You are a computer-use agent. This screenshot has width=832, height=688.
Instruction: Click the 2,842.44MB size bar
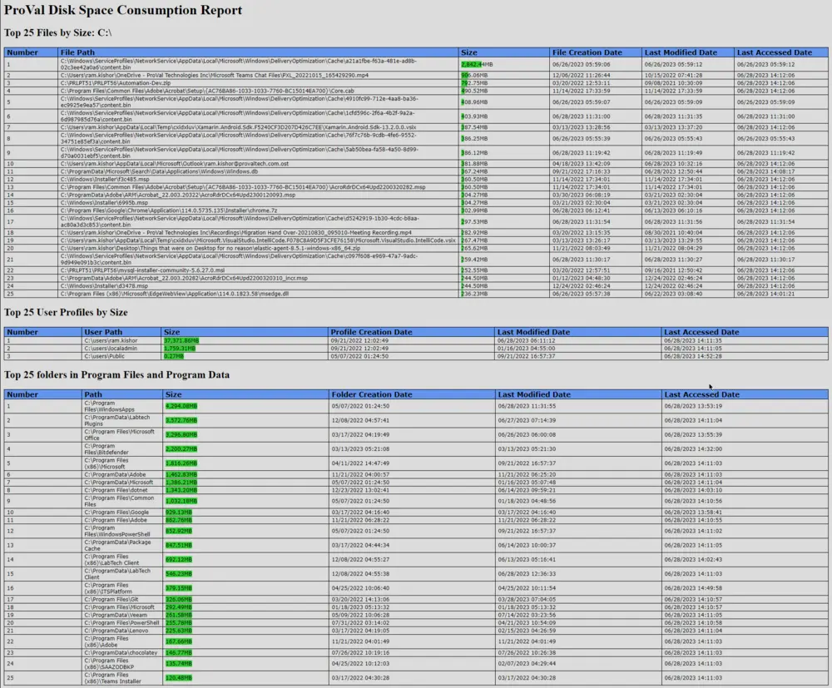477,64
